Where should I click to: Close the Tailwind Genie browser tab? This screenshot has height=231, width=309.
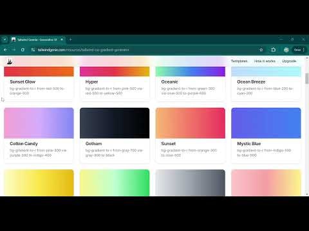62,40
